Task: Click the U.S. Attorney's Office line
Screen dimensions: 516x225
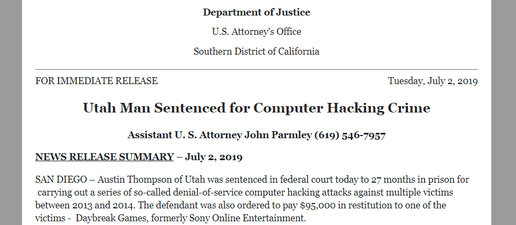Action: [256, 32]
